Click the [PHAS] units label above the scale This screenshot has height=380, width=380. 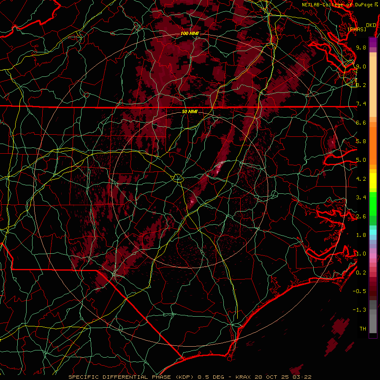(x=357, y=29)
